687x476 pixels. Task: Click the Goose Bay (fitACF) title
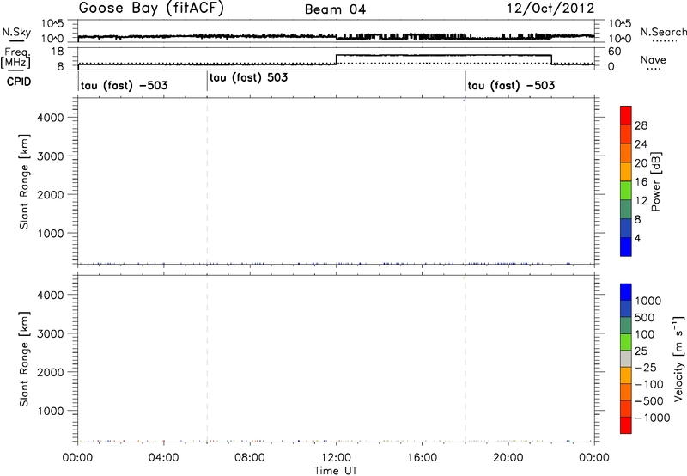(x=151, y=9)
